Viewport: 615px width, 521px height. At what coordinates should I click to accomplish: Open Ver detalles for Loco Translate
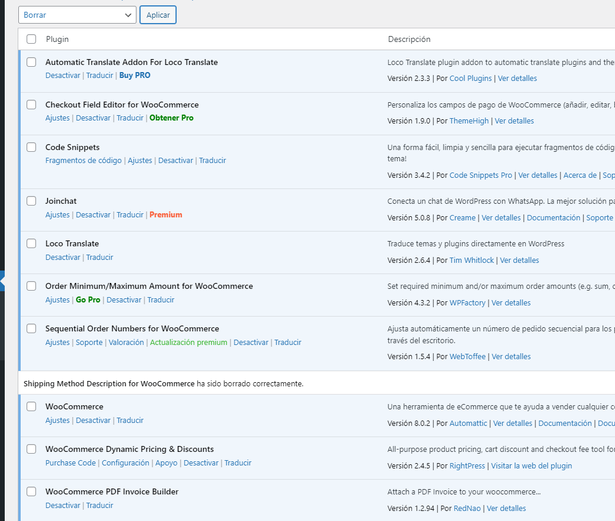click(x=519, y=260)
